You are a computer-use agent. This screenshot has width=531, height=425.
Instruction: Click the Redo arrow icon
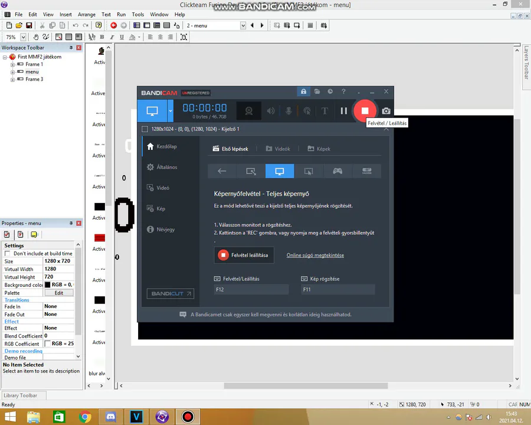click(x=86, y=25)
